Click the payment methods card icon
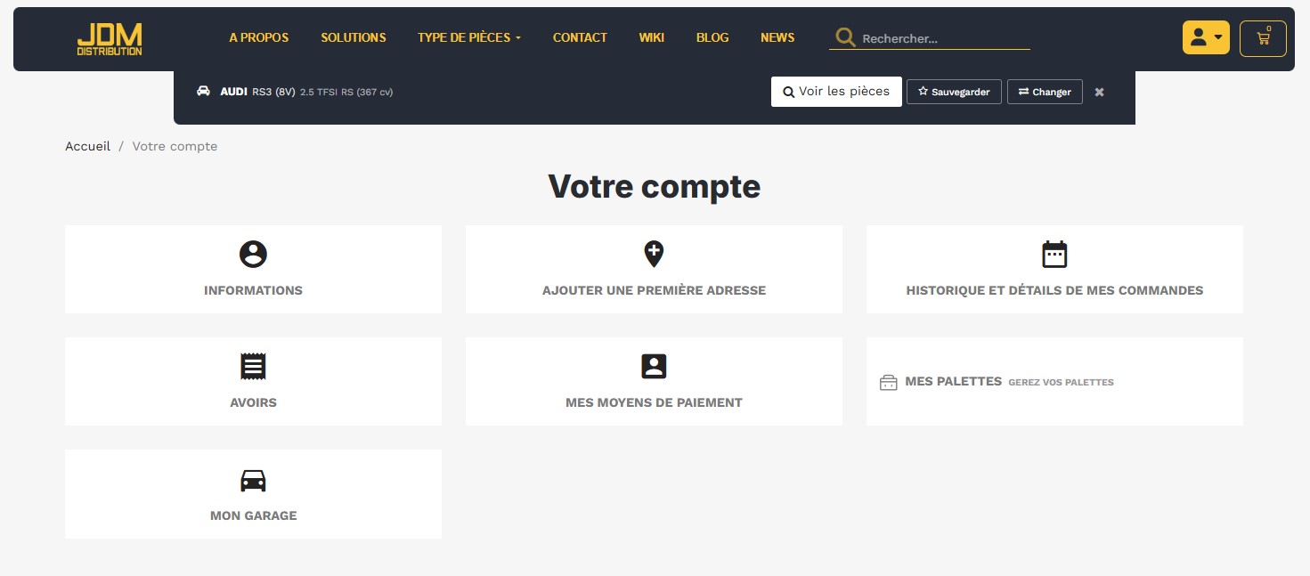The width and height of the screenshot is (1310, 576). tap(654, 367)
